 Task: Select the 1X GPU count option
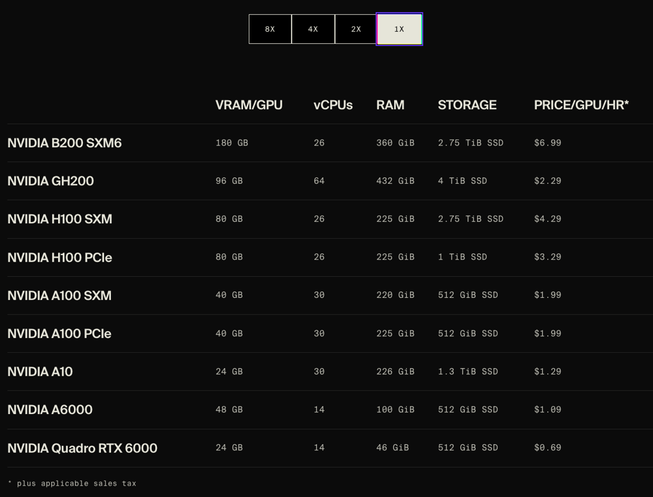coord(399,29)
